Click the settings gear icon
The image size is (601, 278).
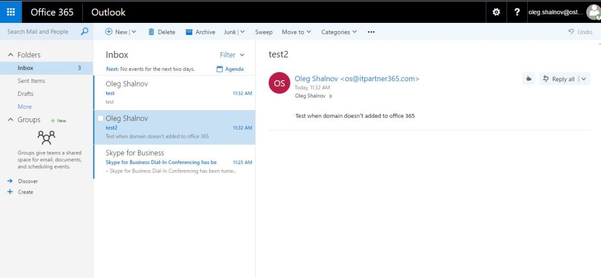[x=496, y=12]
